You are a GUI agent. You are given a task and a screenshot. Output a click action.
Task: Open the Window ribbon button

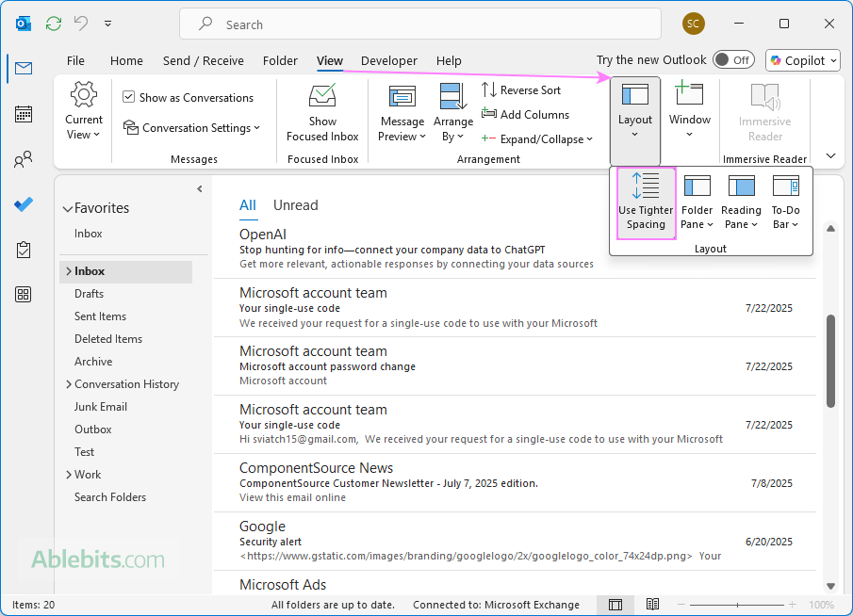pyautogui.click(x=689, y=110)
